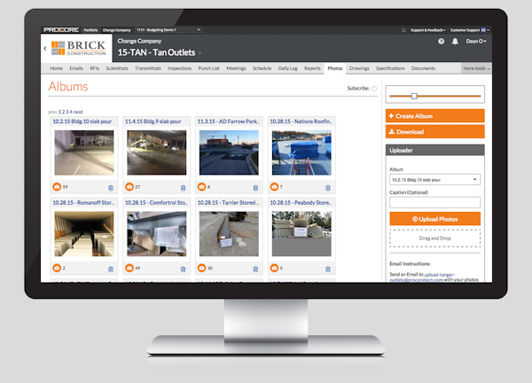Open albums page 4
This screenshot has width=532, height=383.
[x=71, y=112]
